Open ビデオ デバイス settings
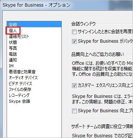 (20, 84)
